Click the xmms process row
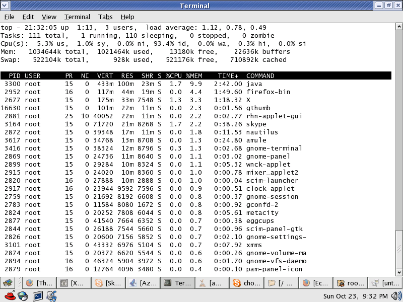This screenshot has height=302, width=403. [196, 245]
